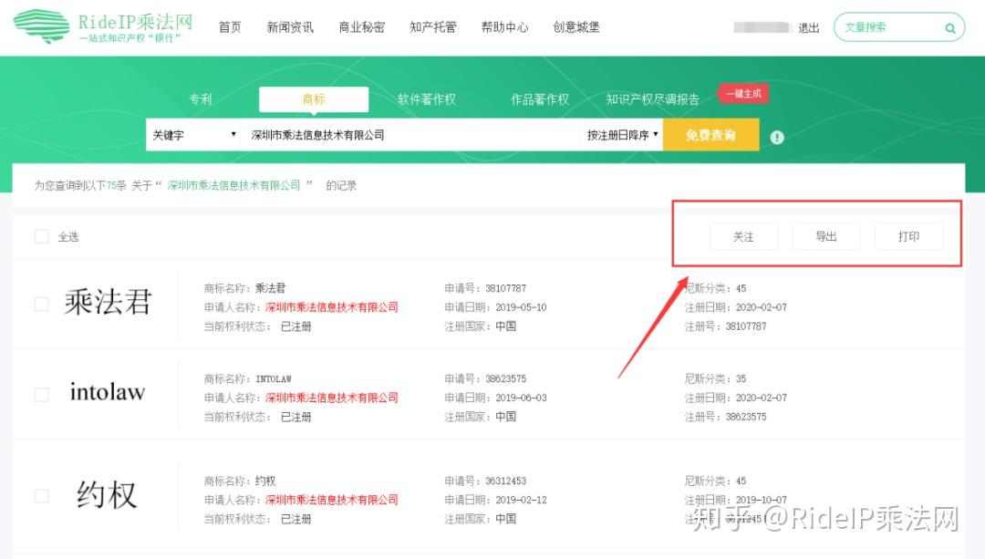Viewport: 985px width, 559px height.
Task: Open the 新闻资讯 menu item
Action: pos(289,27)
